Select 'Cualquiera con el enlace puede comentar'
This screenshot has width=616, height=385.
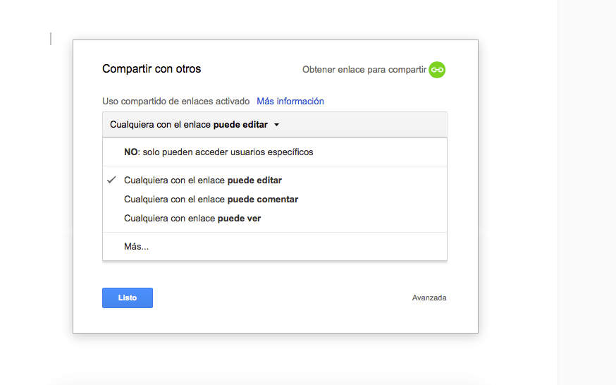(x=211, y=200)
